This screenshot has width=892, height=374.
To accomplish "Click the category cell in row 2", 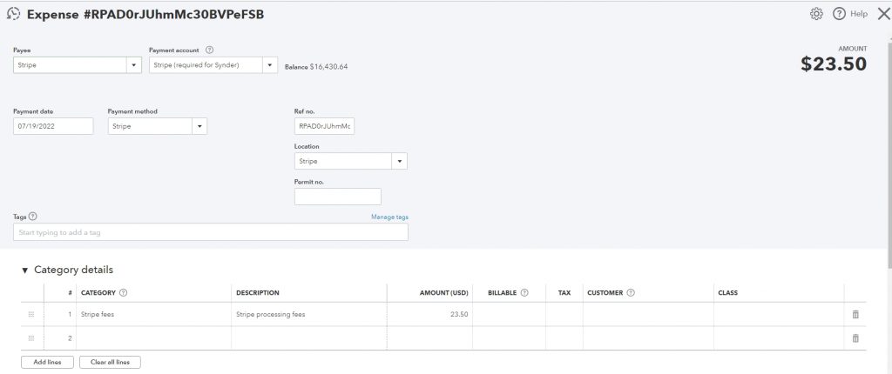I will pyautogui.click(x=153, y=338).
